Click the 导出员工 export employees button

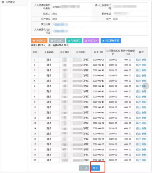74,41
